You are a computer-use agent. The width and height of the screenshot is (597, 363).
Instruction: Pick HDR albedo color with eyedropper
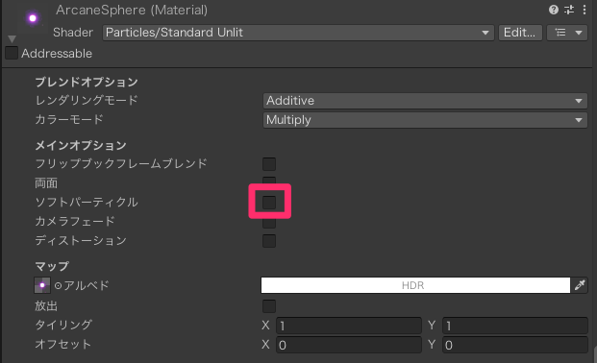click(580, 285)
